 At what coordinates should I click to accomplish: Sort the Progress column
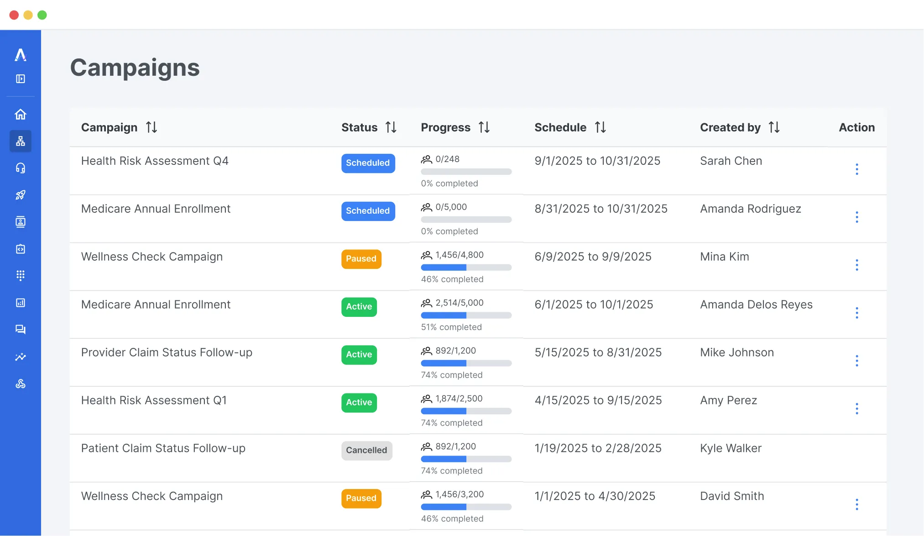484,127
